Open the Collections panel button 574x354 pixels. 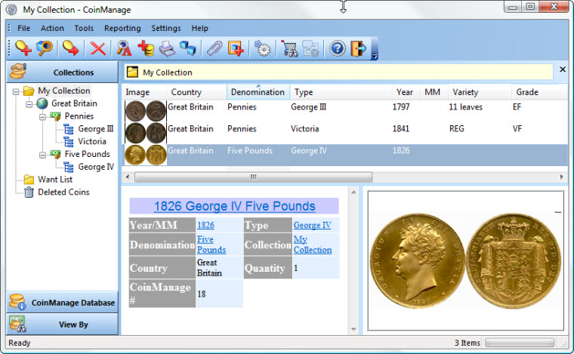(x=62, y=72)
